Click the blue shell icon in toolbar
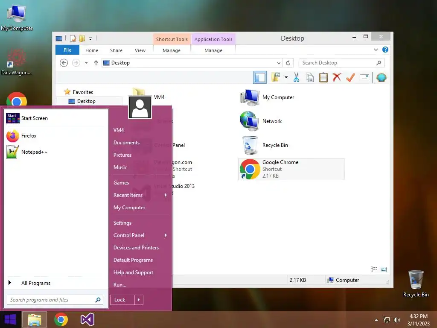The width and height of the screenshot is (437, 328). pos(381,77)
